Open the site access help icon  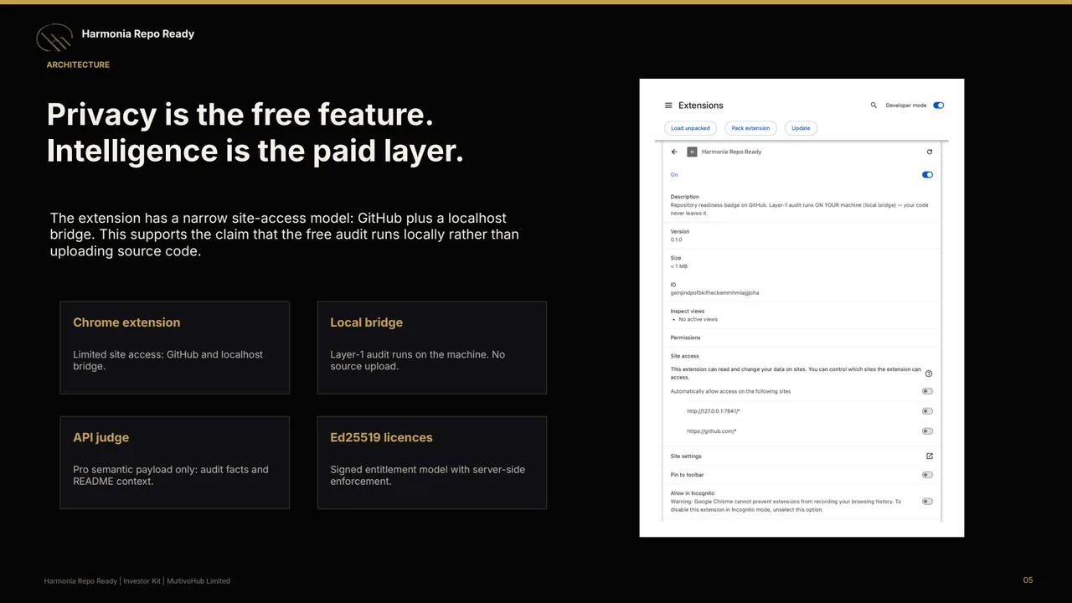click(928, 374)
